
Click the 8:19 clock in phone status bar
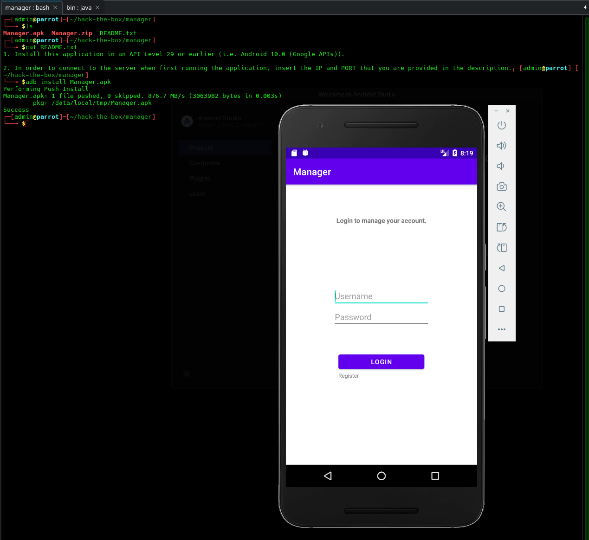tap(467, 153)
